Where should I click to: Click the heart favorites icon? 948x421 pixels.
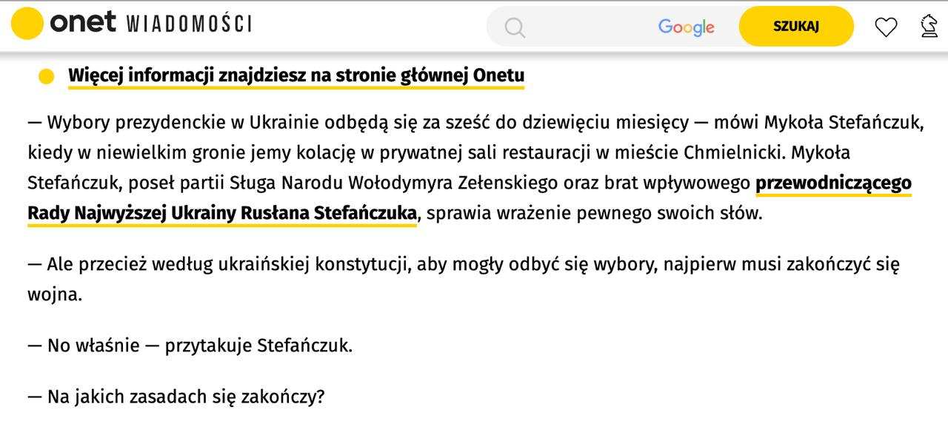click(x=886, y=27)
